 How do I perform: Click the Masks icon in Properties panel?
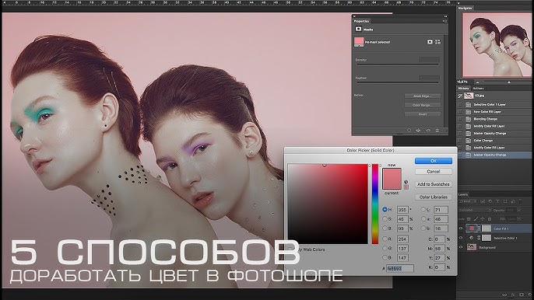click(x=358, y=30)
